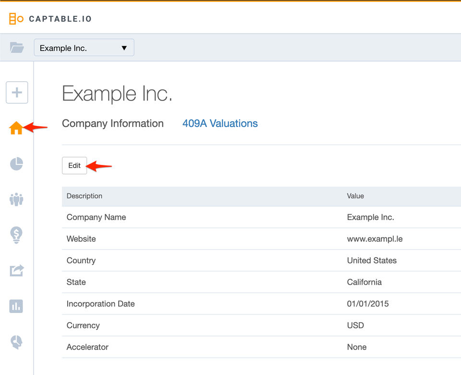The image size is (461, 375).
Task: Go to the Home icon in sidebar
Action: pos(16,128)
